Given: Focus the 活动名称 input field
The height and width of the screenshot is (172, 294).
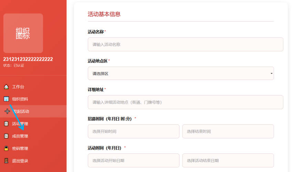Looking at the screenshot, I should (x=185, y=45).
